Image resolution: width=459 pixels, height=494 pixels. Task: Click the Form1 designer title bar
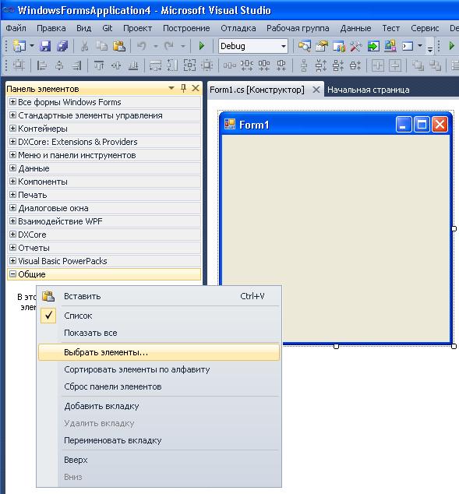pos(336,125)
